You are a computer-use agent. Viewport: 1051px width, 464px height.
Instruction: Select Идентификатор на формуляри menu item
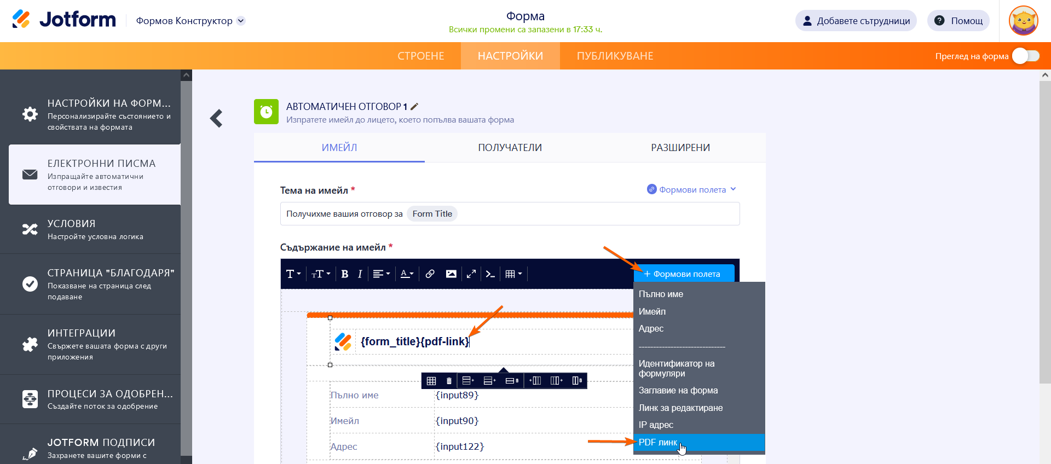coord(699,368)
